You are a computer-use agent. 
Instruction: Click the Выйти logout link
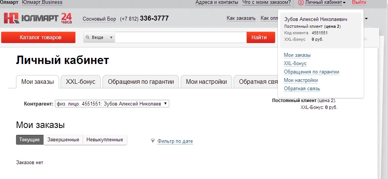click(359, 2)
